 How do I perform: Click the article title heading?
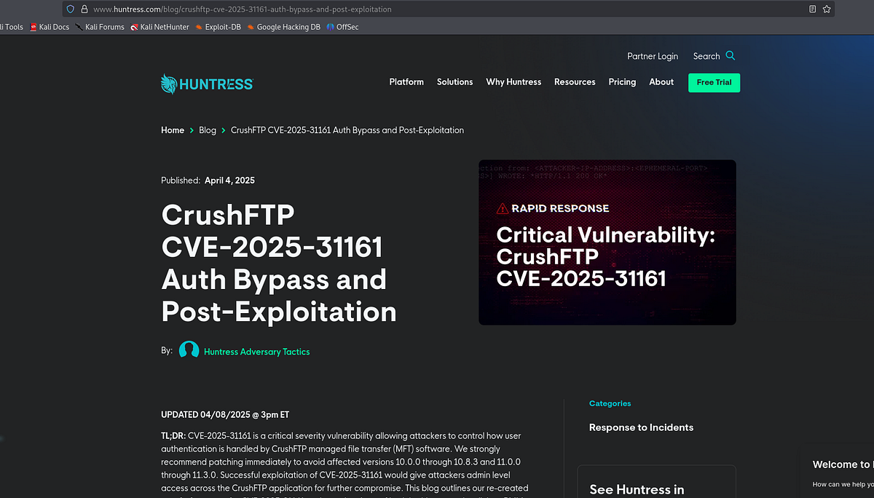pyautogui.click(x=279, y=263)
